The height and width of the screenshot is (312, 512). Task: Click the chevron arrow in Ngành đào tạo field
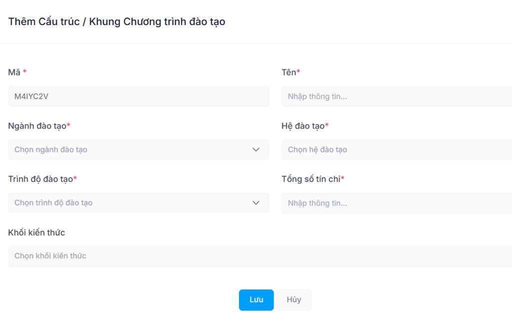click(x=255, y=150)
